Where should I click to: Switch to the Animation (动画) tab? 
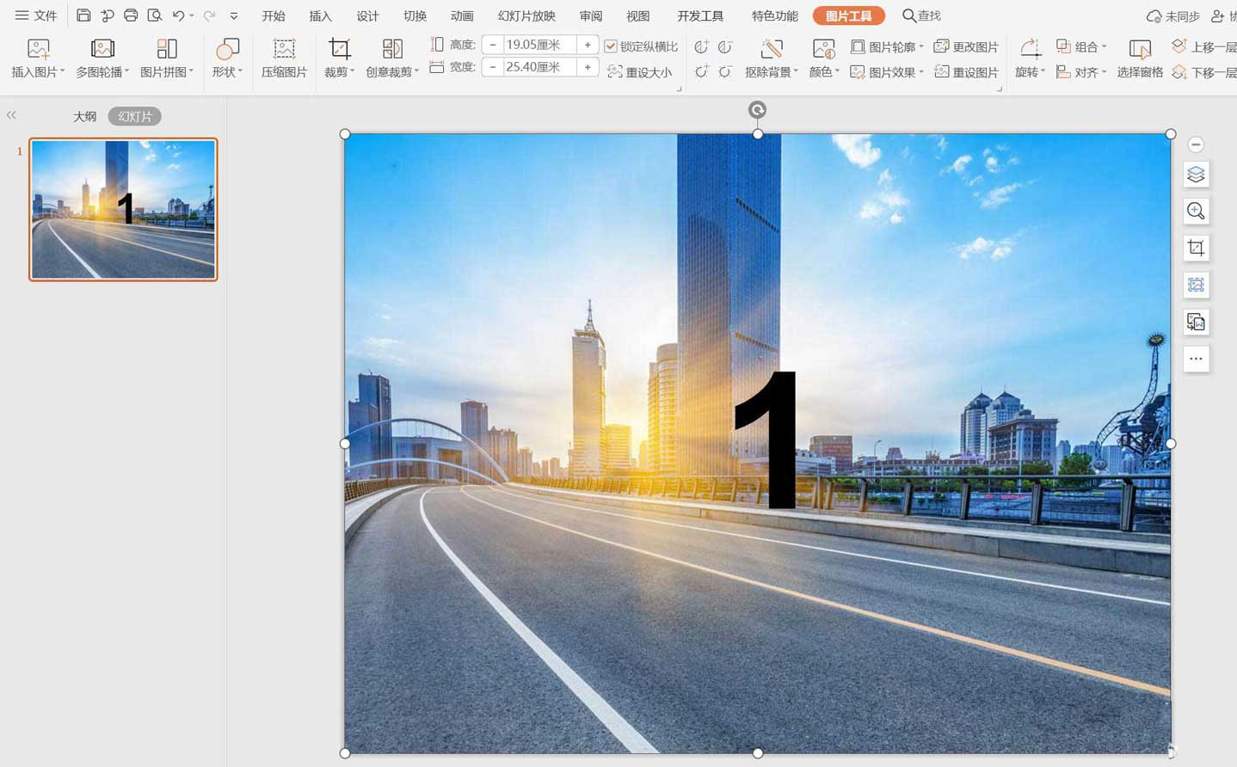462,15
